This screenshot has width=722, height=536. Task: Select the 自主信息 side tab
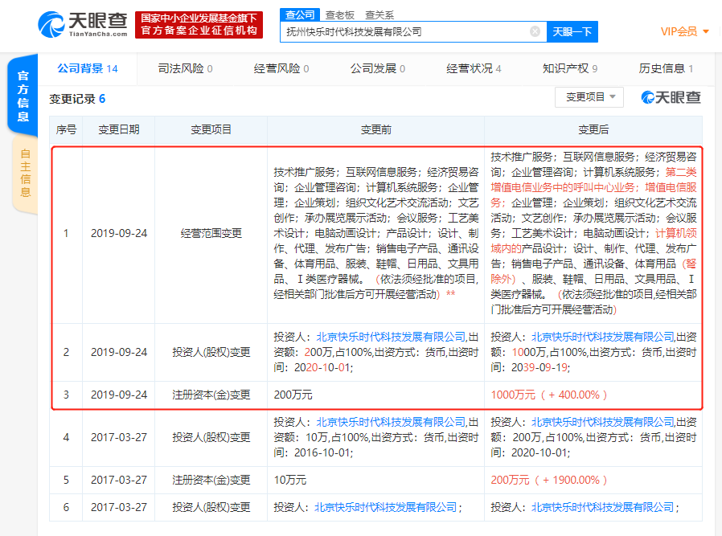[25, 174]
